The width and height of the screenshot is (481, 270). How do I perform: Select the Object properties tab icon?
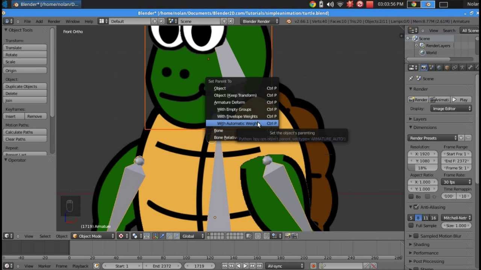coord(447,67)
